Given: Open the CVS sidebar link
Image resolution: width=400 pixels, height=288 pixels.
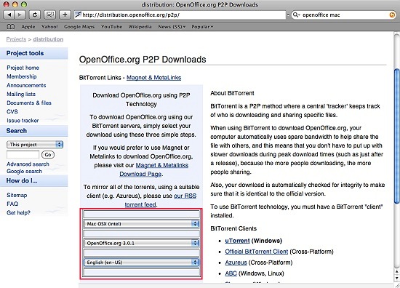Looking at the screenshot, I should pyautogui.click(x=12, y=111).
